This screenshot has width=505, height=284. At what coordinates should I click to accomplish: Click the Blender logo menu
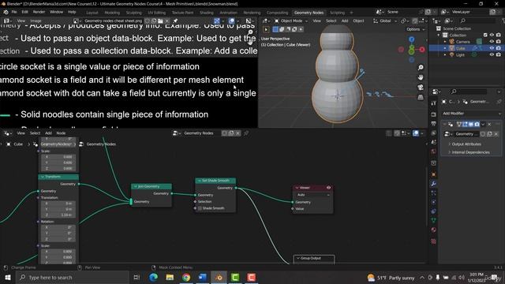point(6,12)
